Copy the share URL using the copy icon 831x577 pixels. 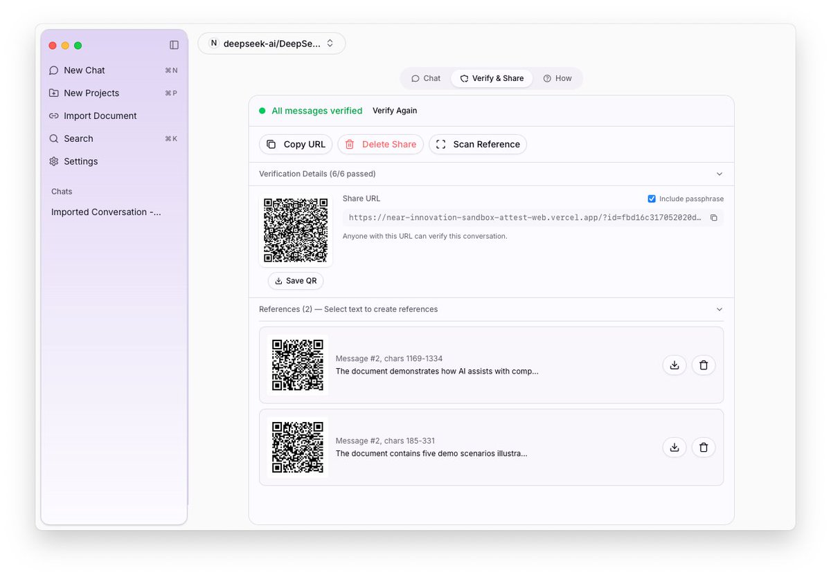(x=714, y=217)
